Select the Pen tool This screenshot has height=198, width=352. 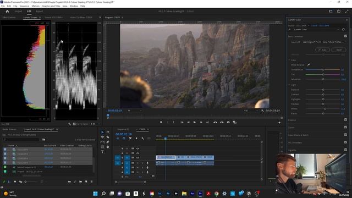tap(108, 142)
